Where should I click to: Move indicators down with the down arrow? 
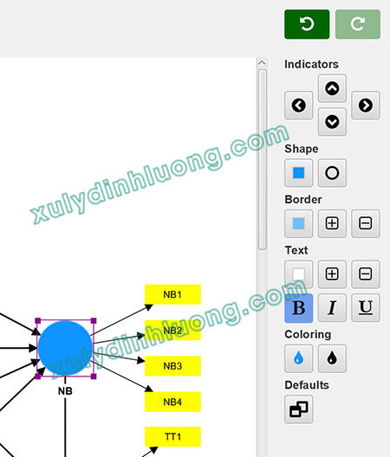coord(332,121)
